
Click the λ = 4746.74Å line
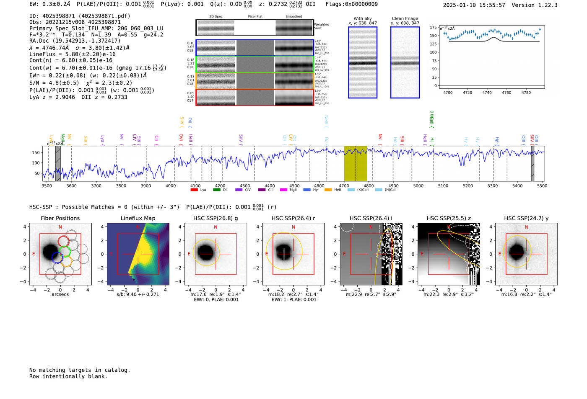tap(80, 48)
